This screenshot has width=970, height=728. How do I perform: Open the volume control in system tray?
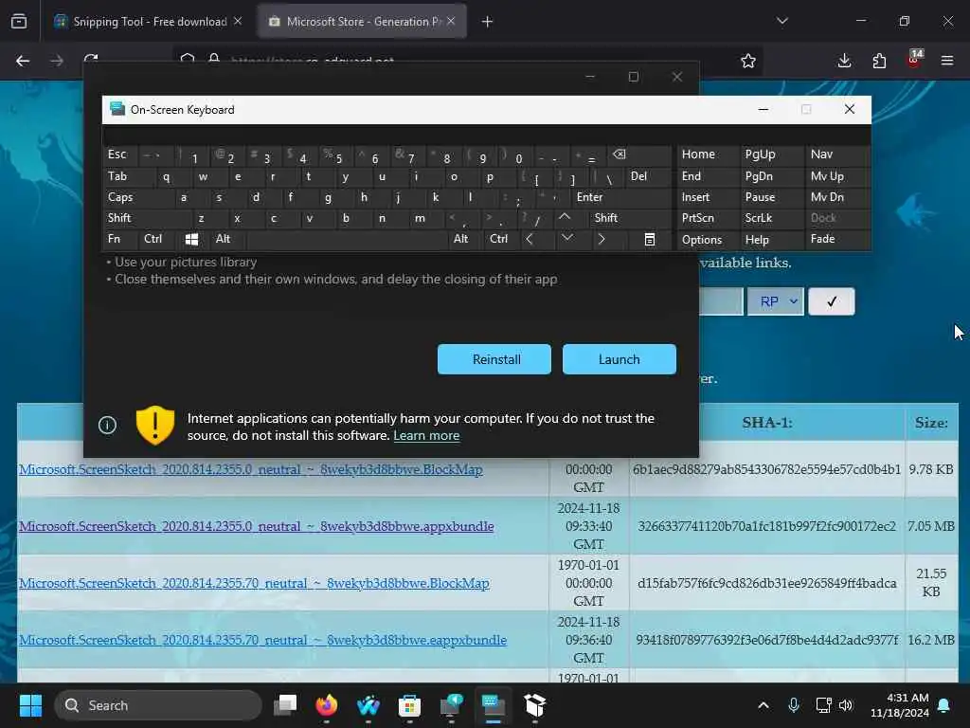(x=846, y=705)
